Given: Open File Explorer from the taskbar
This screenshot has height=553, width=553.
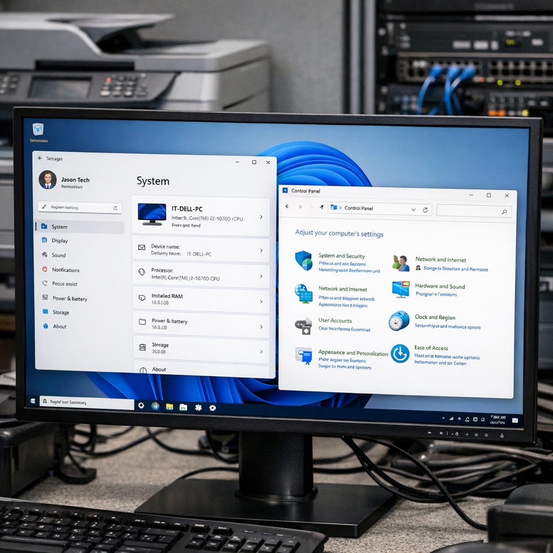Looking at the screenshot, I should 169,407.
